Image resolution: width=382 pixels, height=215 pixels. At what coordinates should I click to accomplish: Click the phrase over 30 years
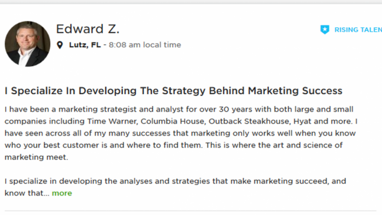point(226,109)
